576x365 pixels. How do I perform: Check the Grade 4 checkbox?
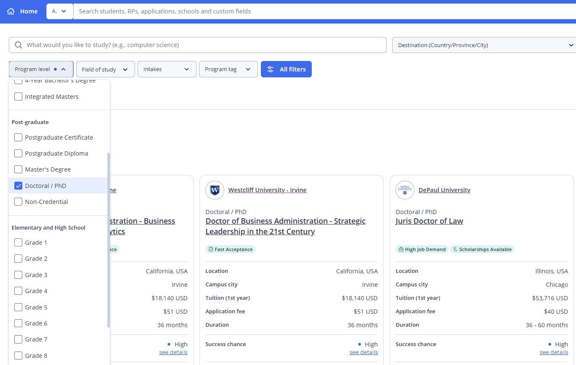pos(19,291)
